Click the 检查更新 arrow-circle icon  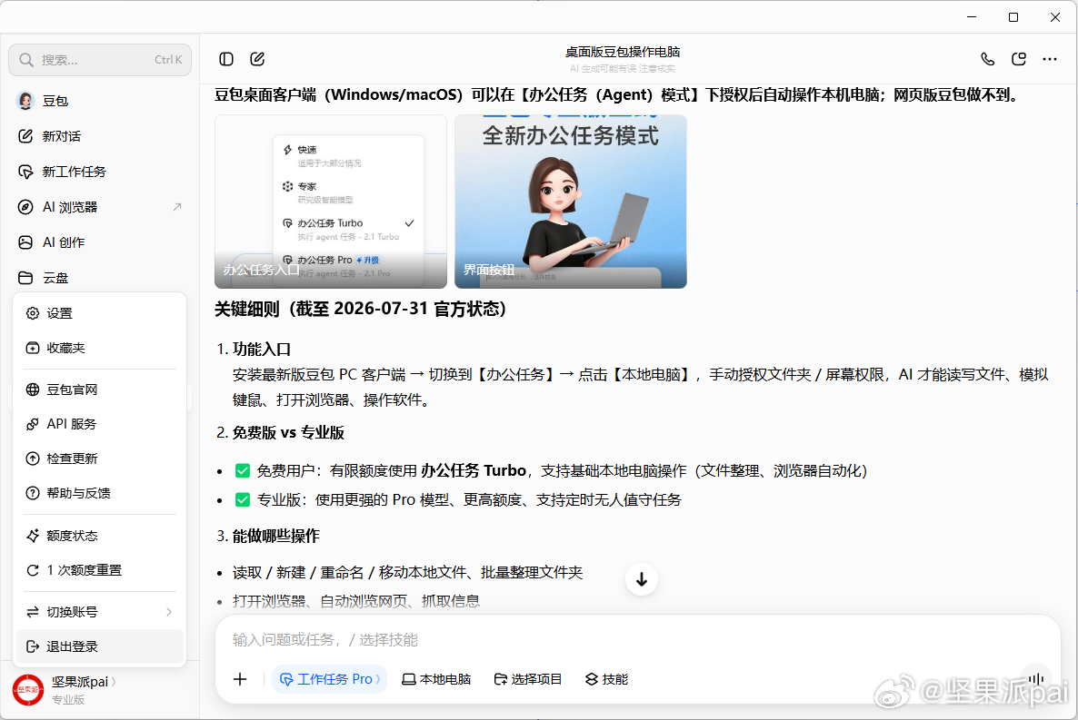coord(33,459)
